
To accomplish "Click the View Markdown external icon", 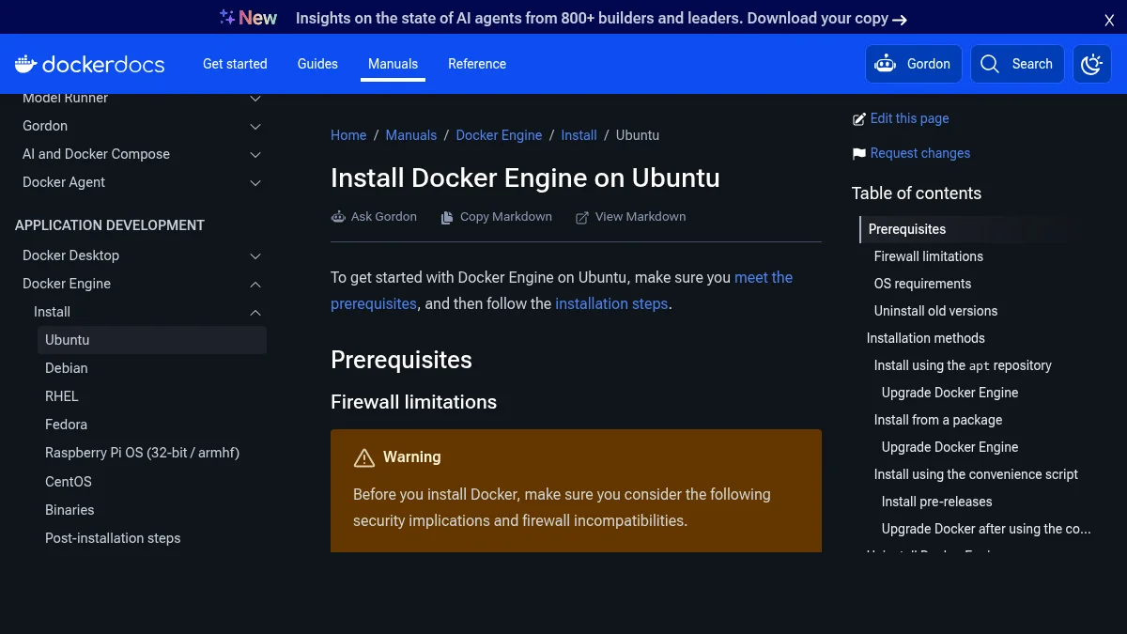I will [x=582, y=217].
